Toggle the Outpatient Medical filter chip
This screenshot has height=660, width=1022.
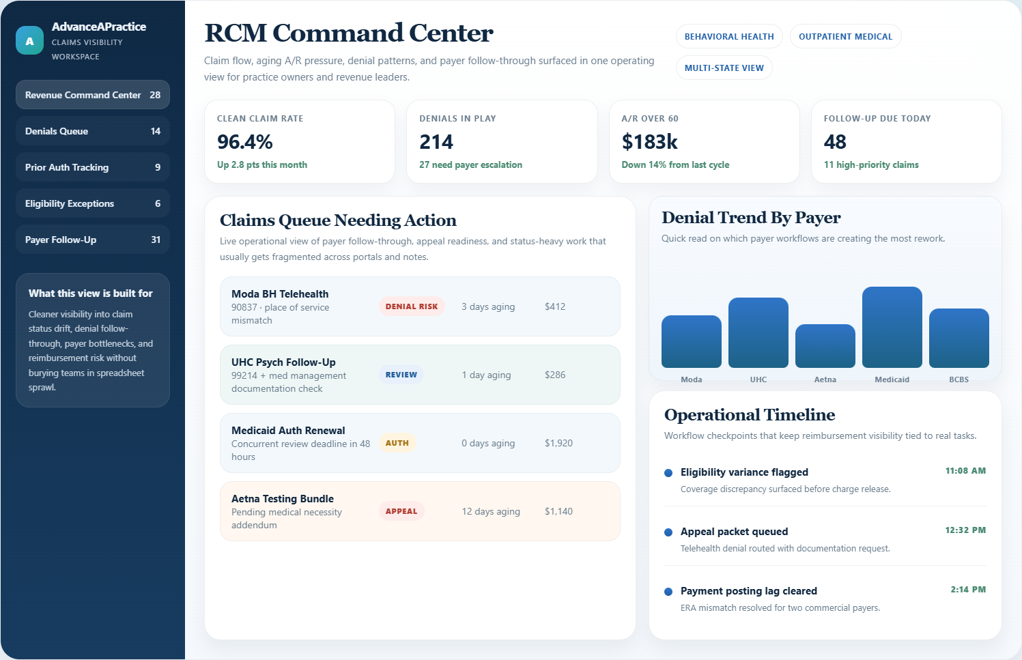[845, 36]
